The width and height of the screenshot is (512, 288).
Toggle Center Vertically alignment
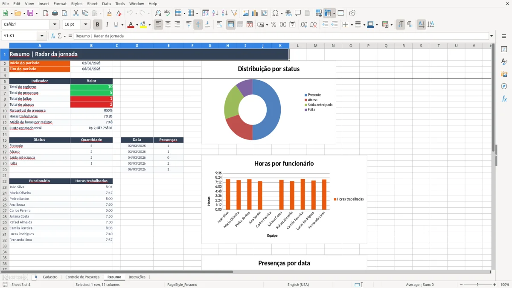tap(198, 25)
